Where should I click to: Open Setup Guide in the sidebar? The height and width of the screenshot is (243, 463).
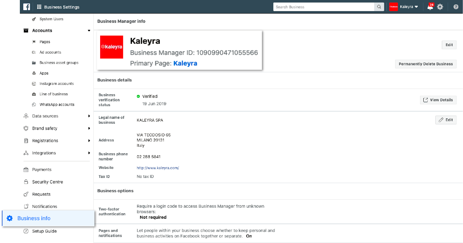[44, 231]
